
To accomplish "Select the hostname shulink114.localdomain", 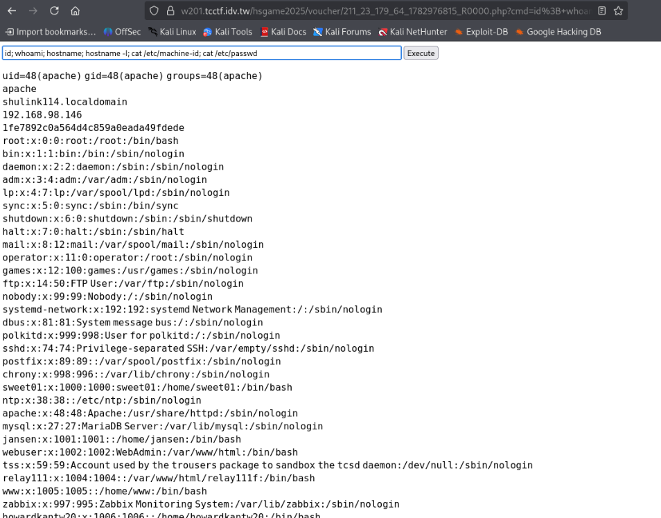I will [x=65, y=102].
